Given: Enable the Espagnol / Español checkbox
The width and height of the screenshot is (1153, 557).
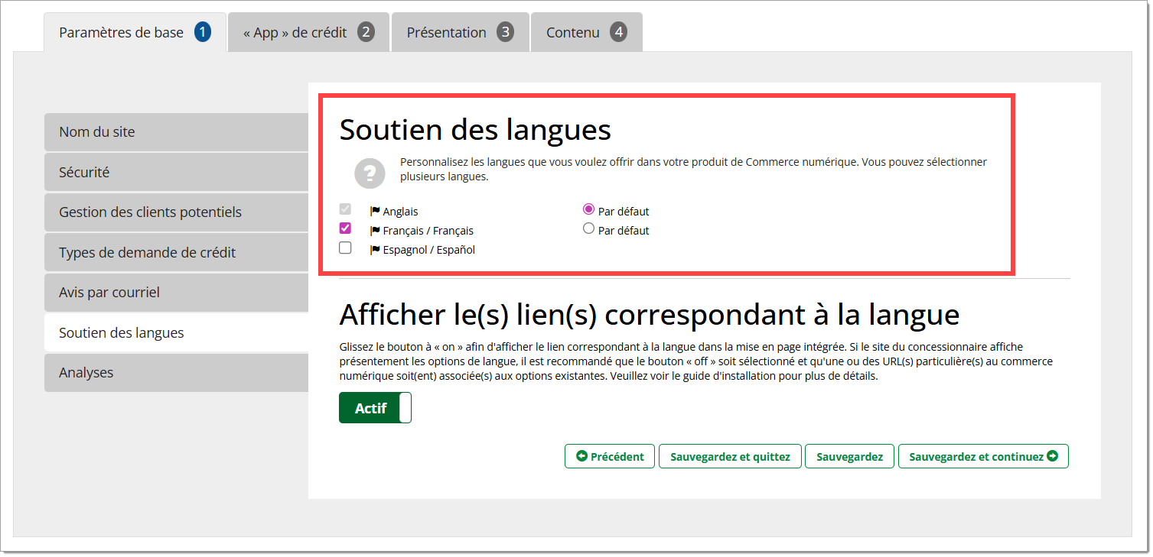Looking at the screenshot, I should click(x=345, y=248).
